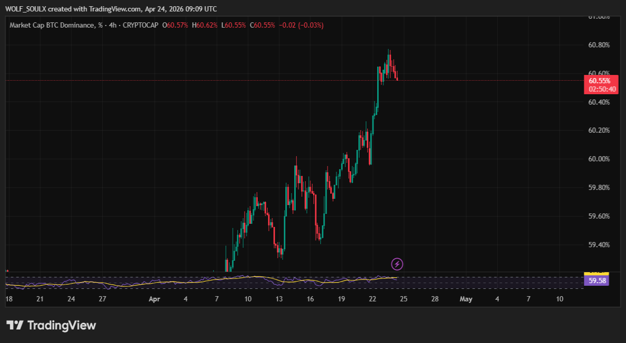Viewport: 626px width, 343px height.
Task: Click the close value C60.55%
Action: pos(263,25)
